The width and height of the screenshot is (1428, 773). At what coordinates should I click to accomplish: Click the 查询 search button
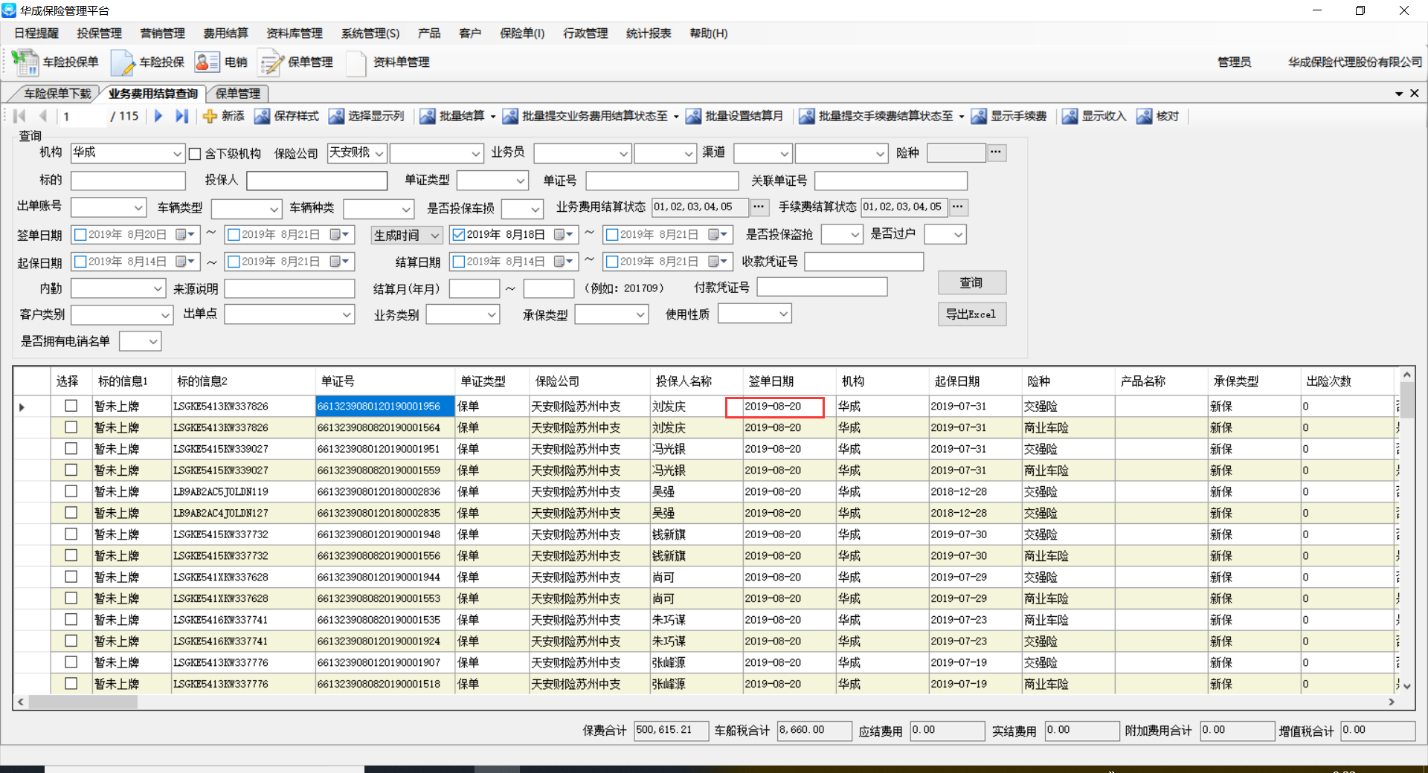971,282
